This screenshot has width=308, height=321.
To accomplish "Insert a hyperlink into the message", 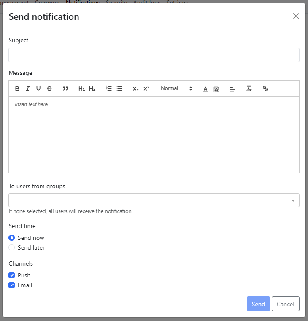I will pyautogui.click(x=265, y=89).
